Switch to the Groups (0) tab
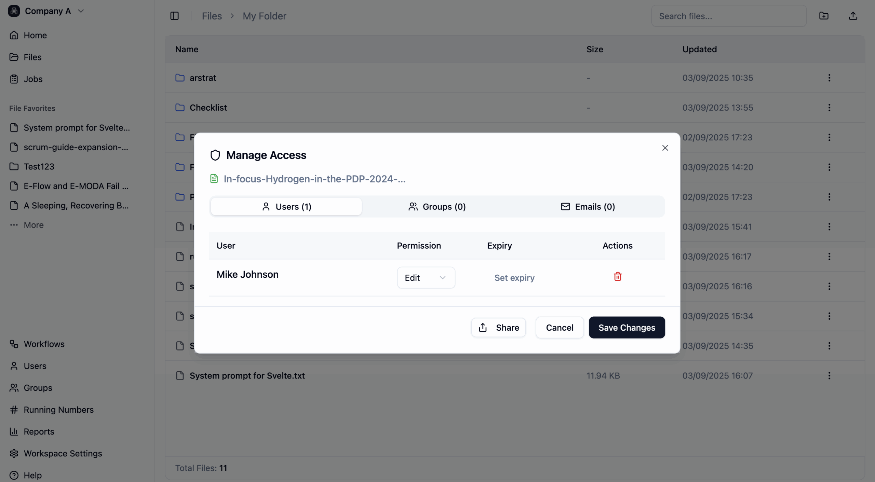Viewport: 875px width, 482px height. tap(437, 207)
